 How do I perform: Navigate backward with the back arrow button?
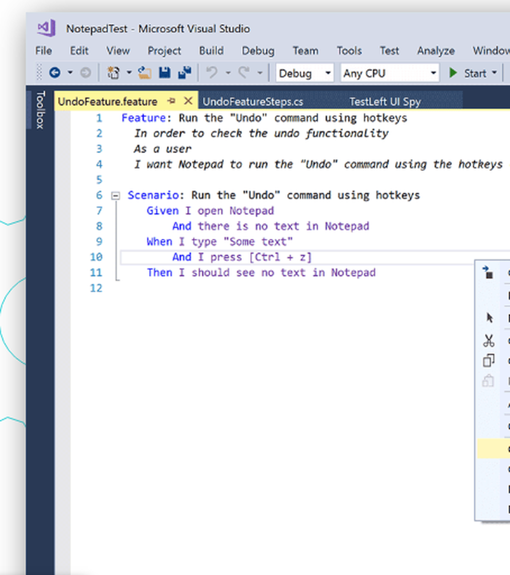click(x=55, y=72)
